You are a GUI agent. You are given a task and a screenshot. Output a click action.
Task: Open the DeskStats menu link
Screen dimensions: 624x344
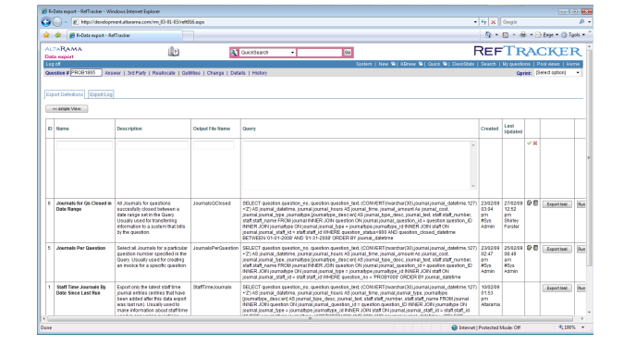463,64
